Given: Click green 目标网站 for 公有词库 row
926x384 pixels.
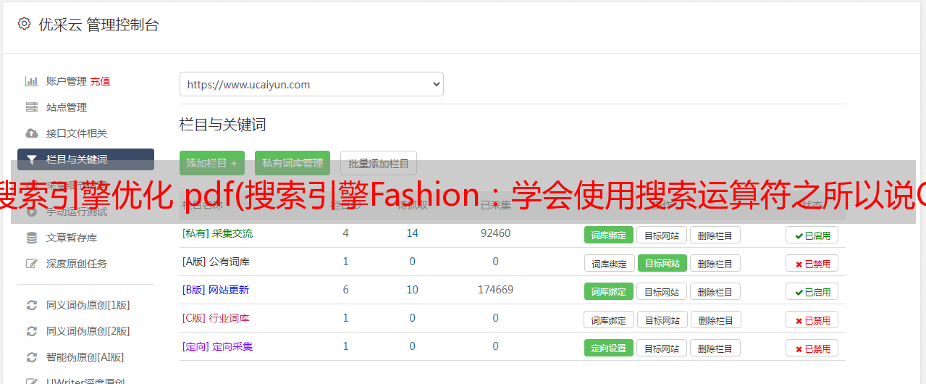Looking at the screenshot, I should pos(662,263).
